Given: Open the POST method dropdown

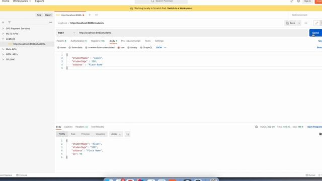Looking at the screenshot, I should click(66, 33).
